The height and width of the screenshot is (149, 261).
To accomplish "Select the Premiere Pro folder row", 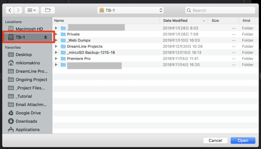I will coord(155,59).
